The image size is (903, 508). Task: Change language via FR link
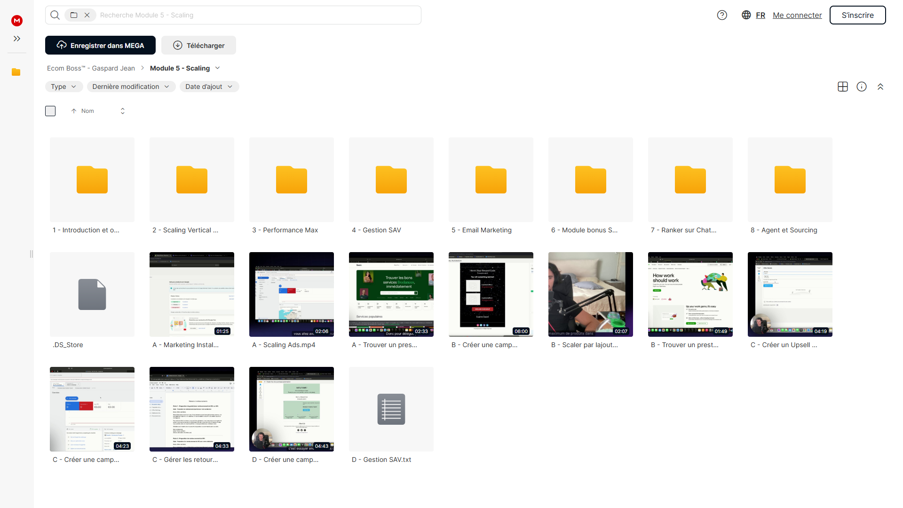coord(760,15)
